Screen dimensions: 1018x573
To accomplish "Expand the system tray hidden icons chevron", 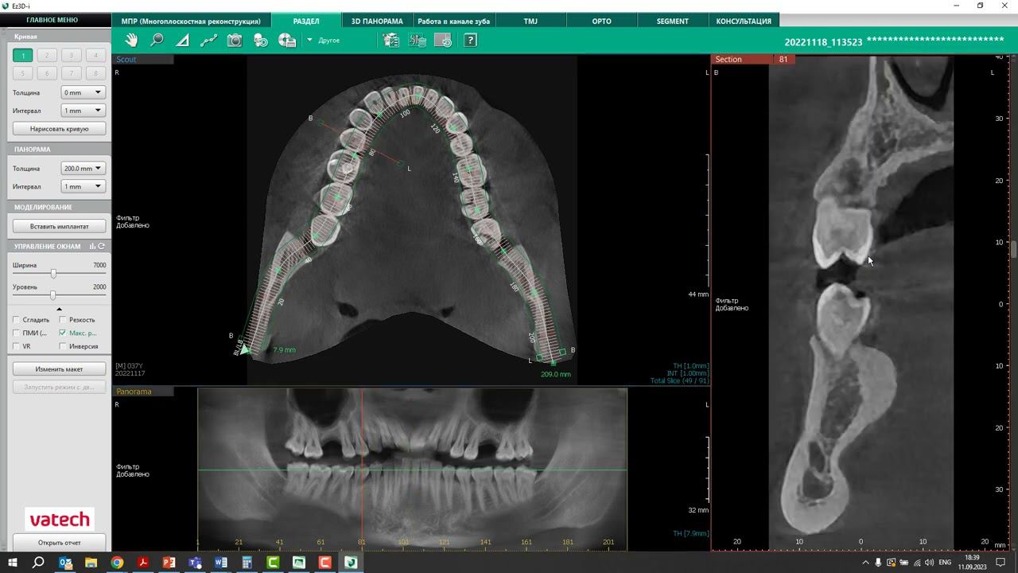I will [865, 563].
